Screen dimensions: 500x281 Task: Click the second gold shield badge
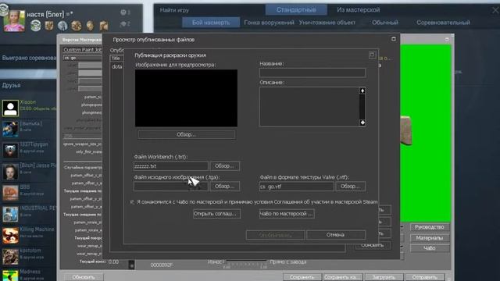point(49,26)
